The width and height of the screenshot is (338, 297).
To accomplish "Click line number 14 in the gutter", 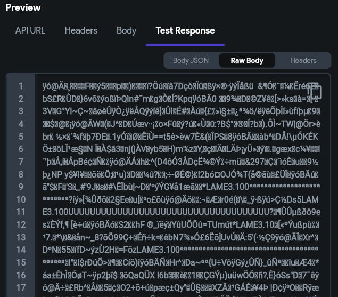I will point(21,250).
